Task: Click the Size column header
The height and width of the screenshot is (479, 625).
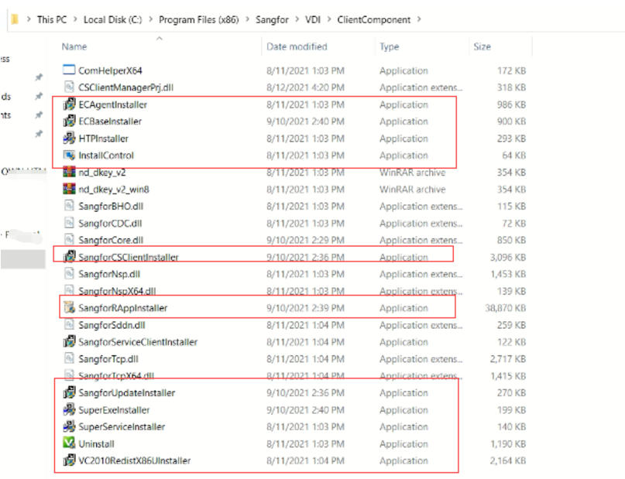Action: click(482, 46)
